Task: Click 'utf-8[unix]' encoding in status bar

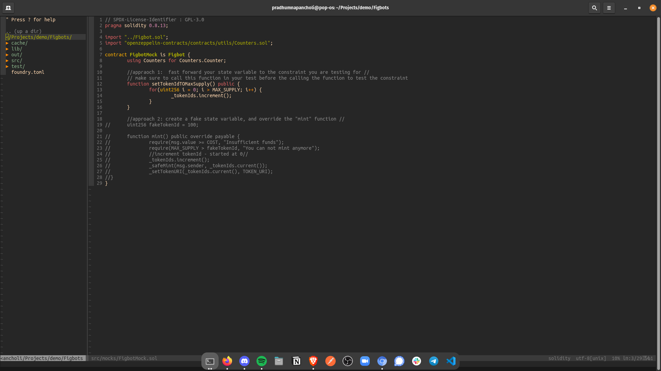Action: (591, 358)
